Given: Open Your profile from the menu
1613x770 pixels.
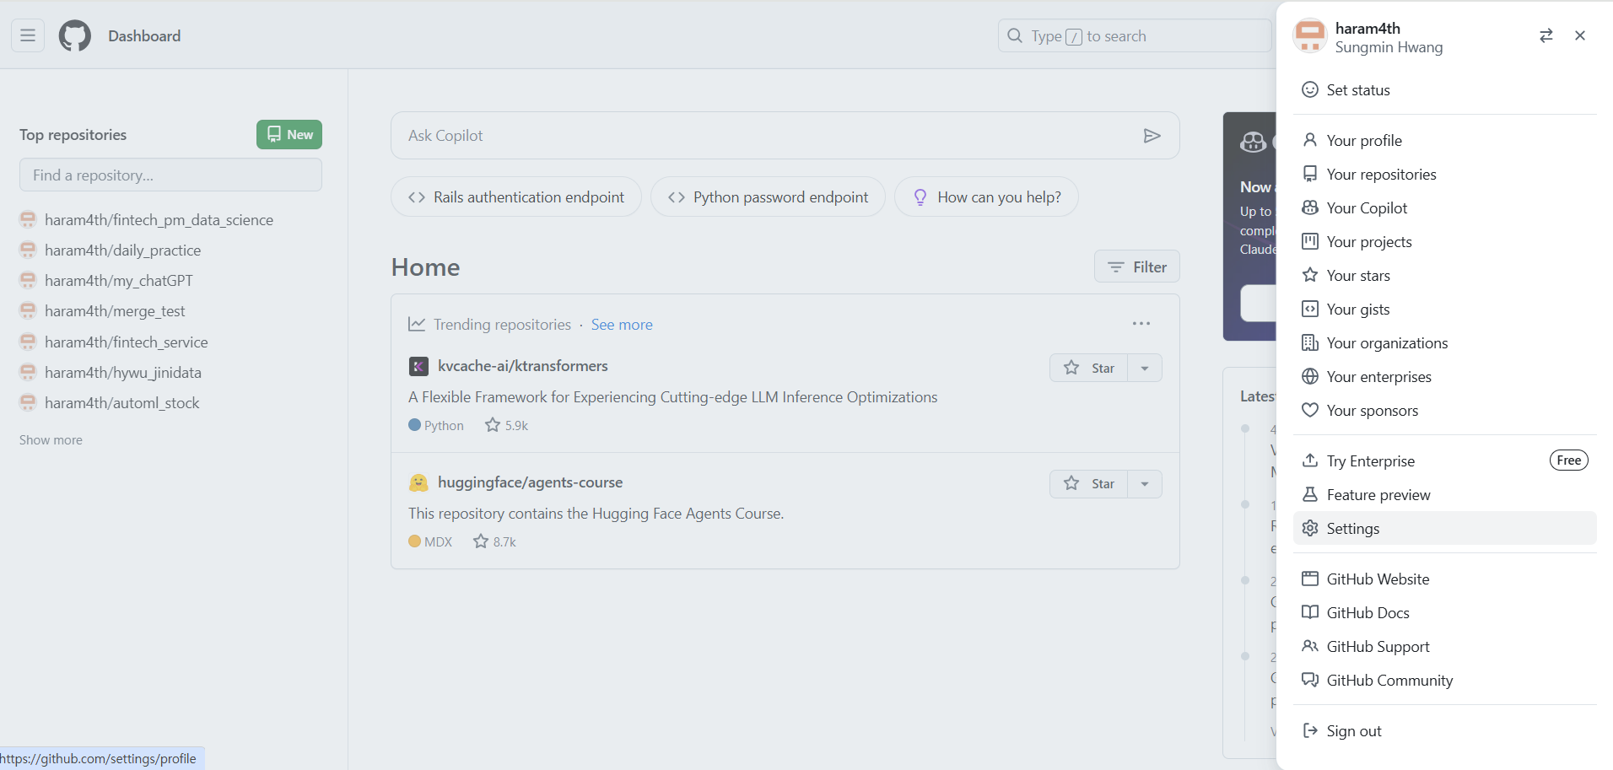Looking at the screenshot, I should tap(1444, 140).
